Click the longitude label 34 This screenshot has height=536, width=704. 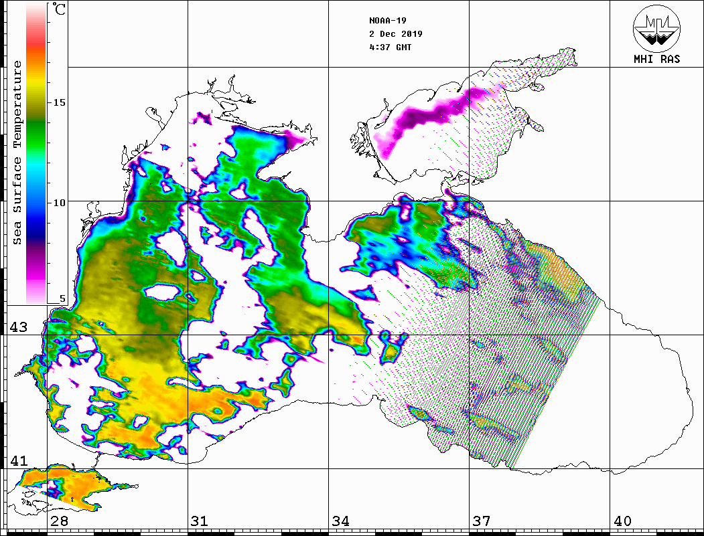point(340,521)
